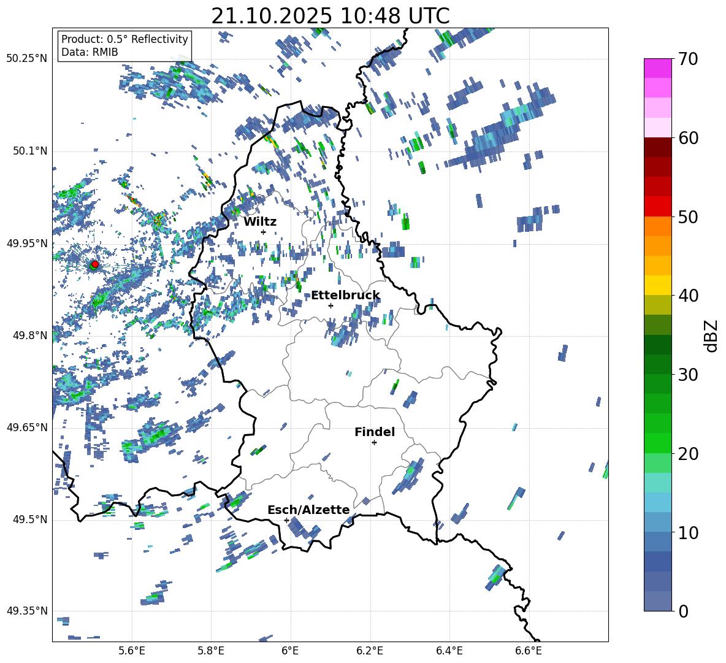Click the 49.8°N latitude label
This screenshot has width=726, height=663.
click(30, 335)
